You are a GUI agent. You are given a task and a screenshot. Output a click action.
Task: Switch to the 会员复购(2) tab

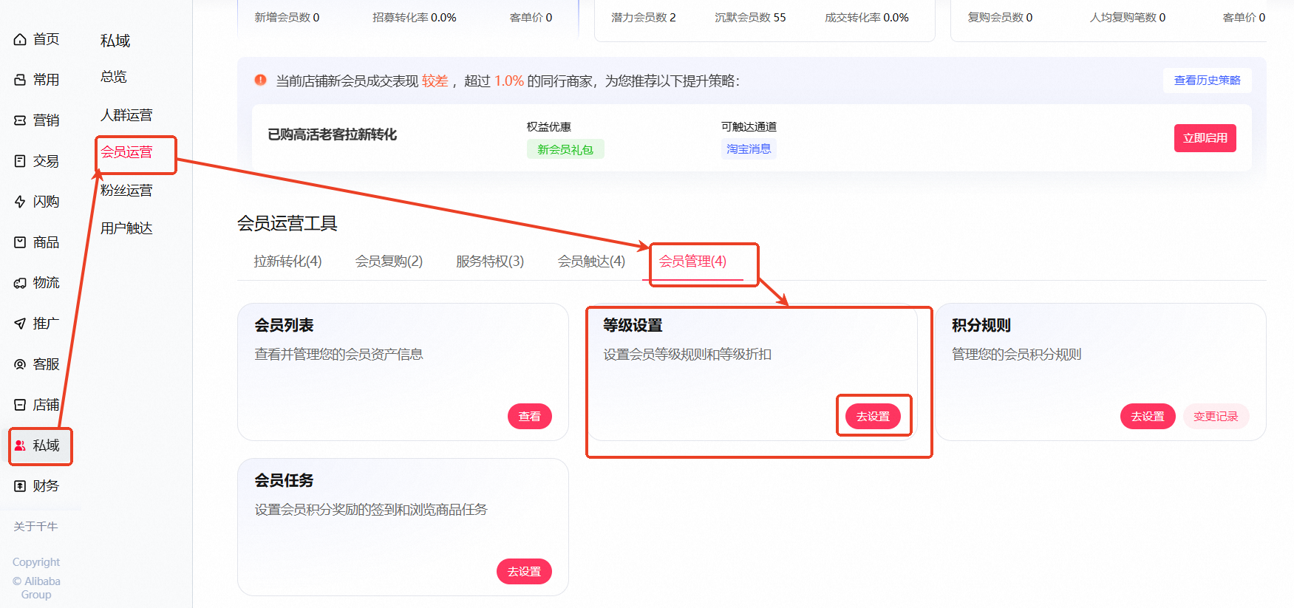(389, 262)
